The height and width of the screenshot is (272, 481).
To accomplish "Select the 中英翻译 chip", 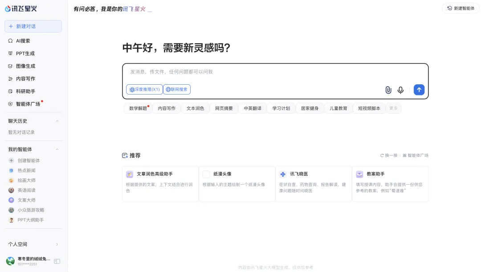I will [253, 108].
